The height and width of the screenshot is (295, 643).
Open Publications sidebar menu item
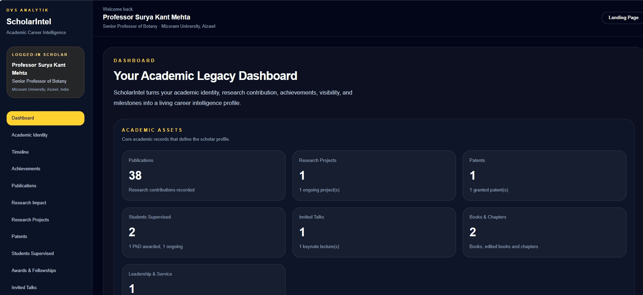(x=45, y=186)
